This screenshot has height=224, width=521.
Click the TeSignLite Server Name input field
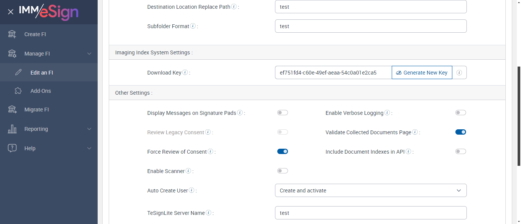(x=371, y=213)
